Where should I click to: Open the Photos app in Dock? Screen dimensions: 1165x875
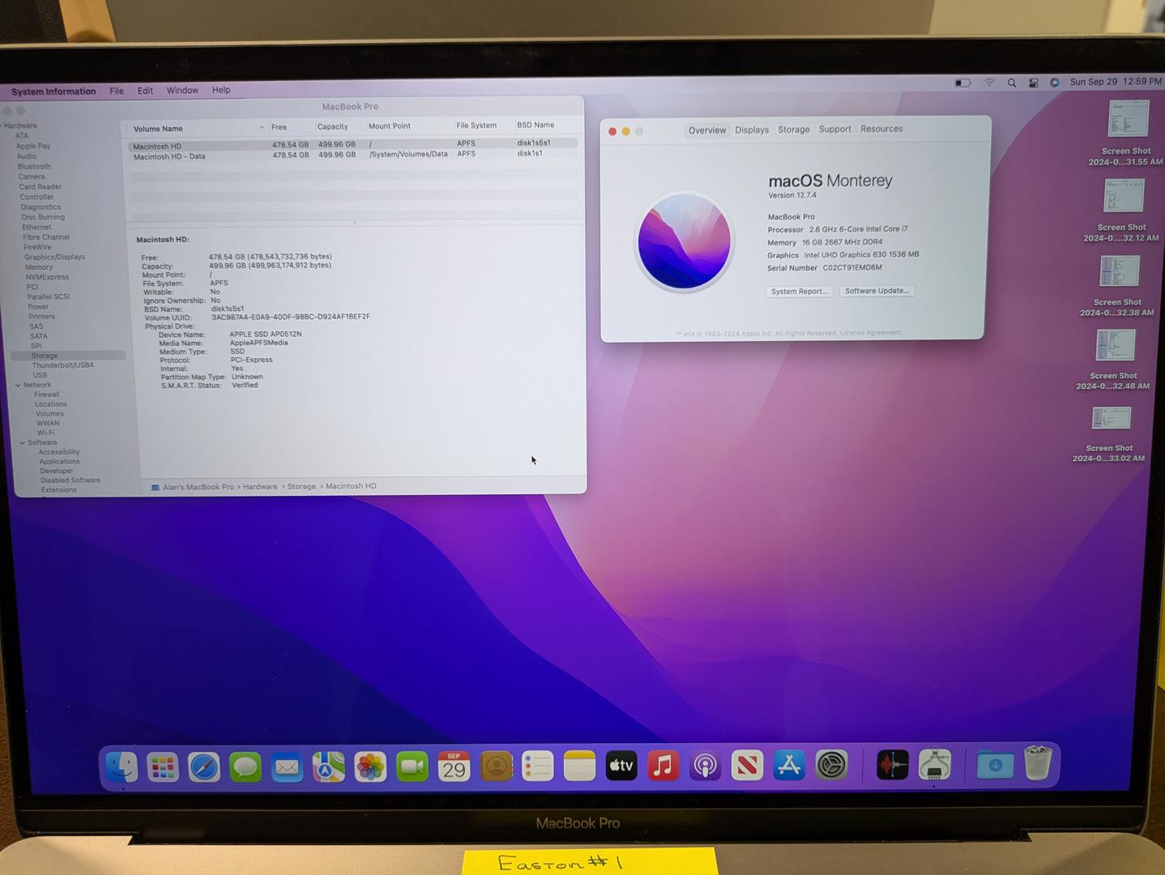370,766
